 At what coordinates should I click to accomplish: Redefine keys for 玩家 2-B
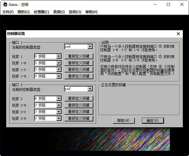click(x=79, y=105)
